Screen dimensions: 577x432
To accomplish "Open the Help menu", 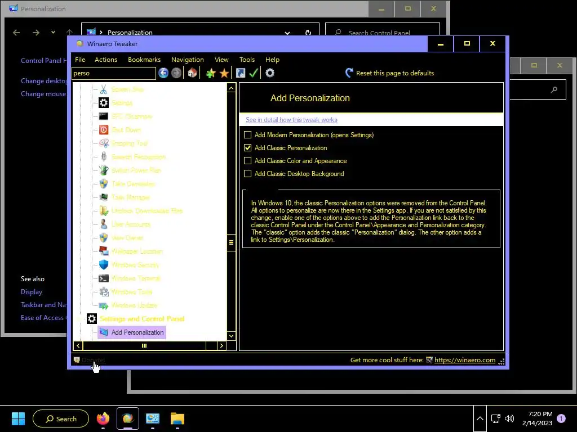I will (272, 60).
